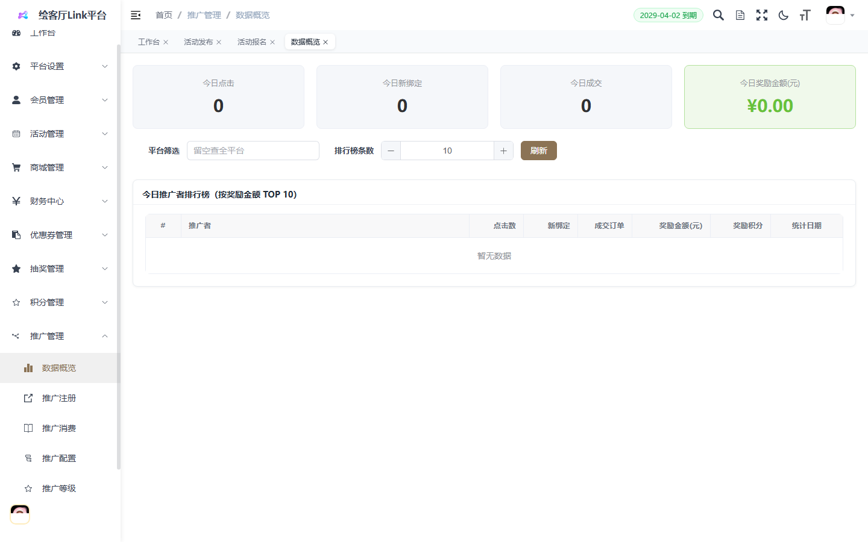Focus the 平台筛选 input field
The width and height of the screenshot is (868, 542).
pyautogui.click(x=253, y=151)
